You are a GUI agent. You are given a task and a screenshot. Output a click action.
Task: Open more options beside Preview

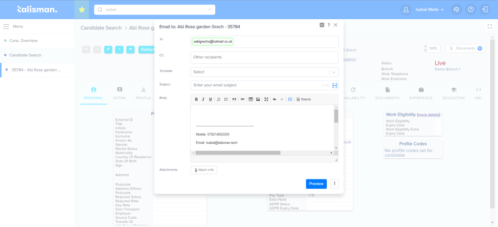[x=335, y=184]
